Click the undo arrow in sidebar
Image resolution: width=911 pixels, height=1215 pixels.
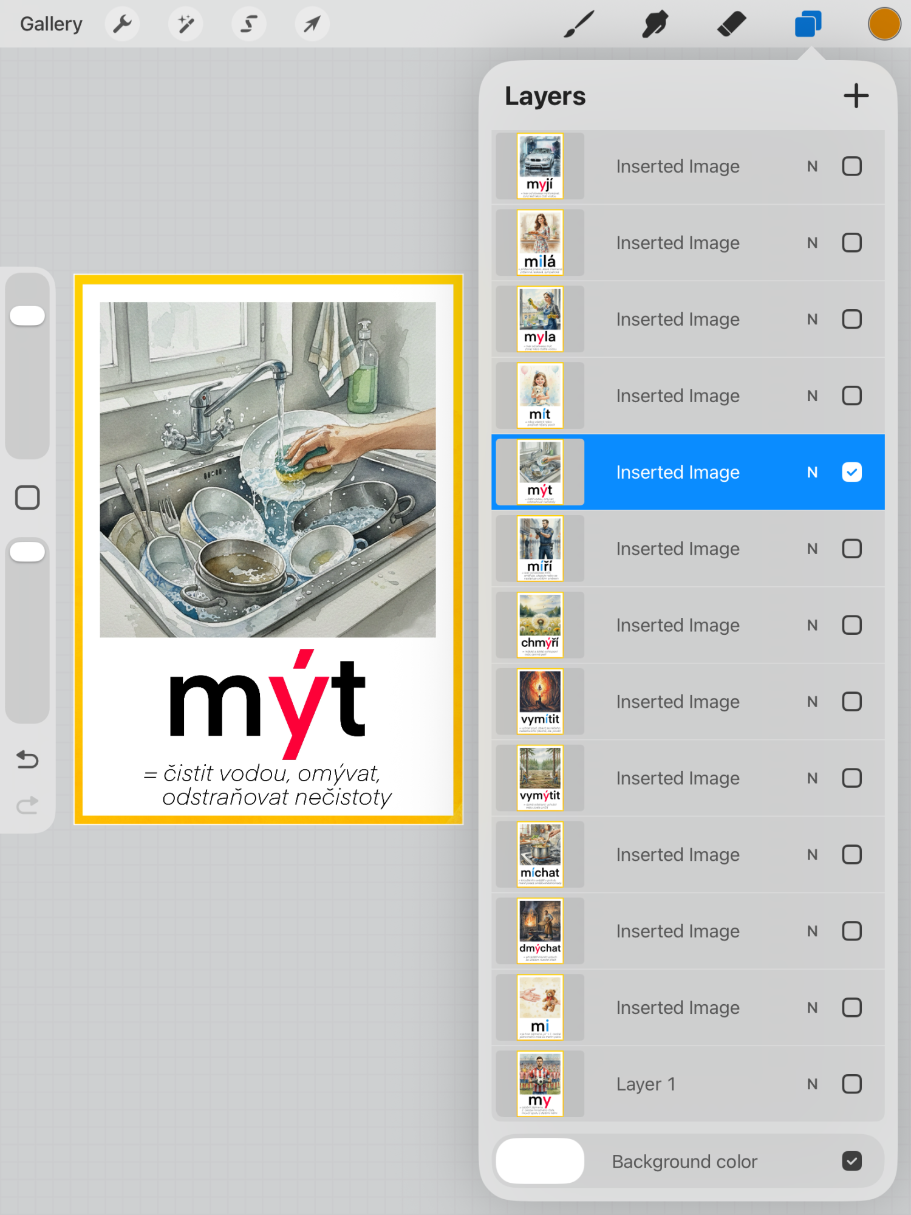click(x=27, y=759)
